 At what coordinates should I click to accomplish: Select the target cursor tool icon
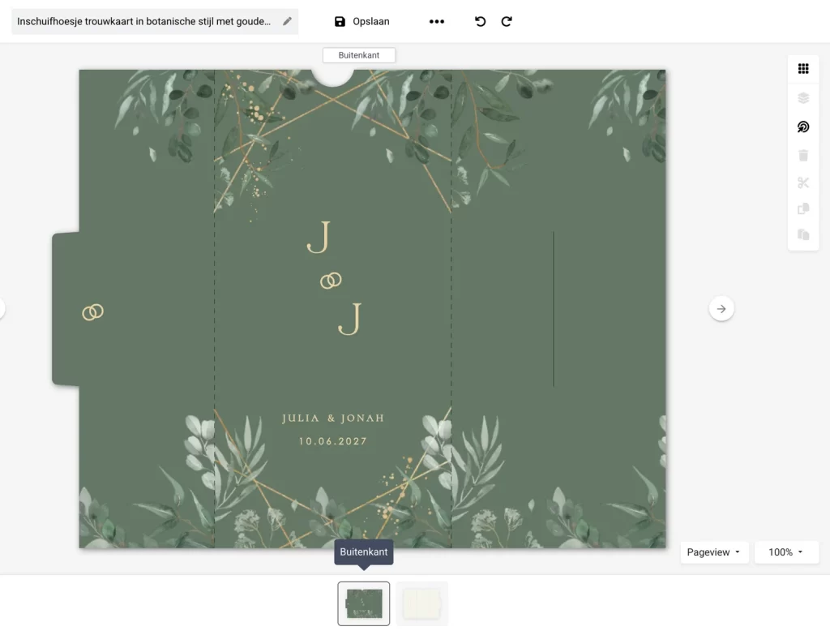pyautogui.click(x=803, y=127)
